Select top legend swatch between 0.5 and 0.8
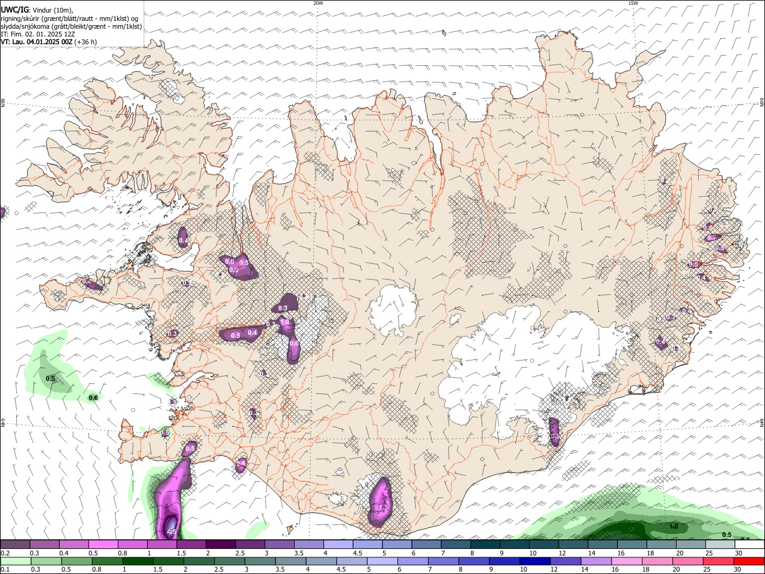 [x=103, y=544]
